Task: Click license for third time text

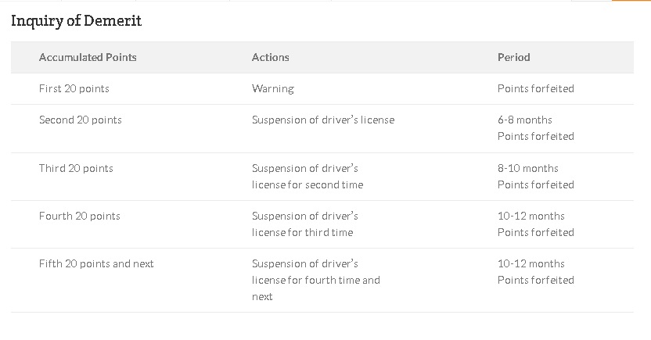Action: [x=302, y=232]
